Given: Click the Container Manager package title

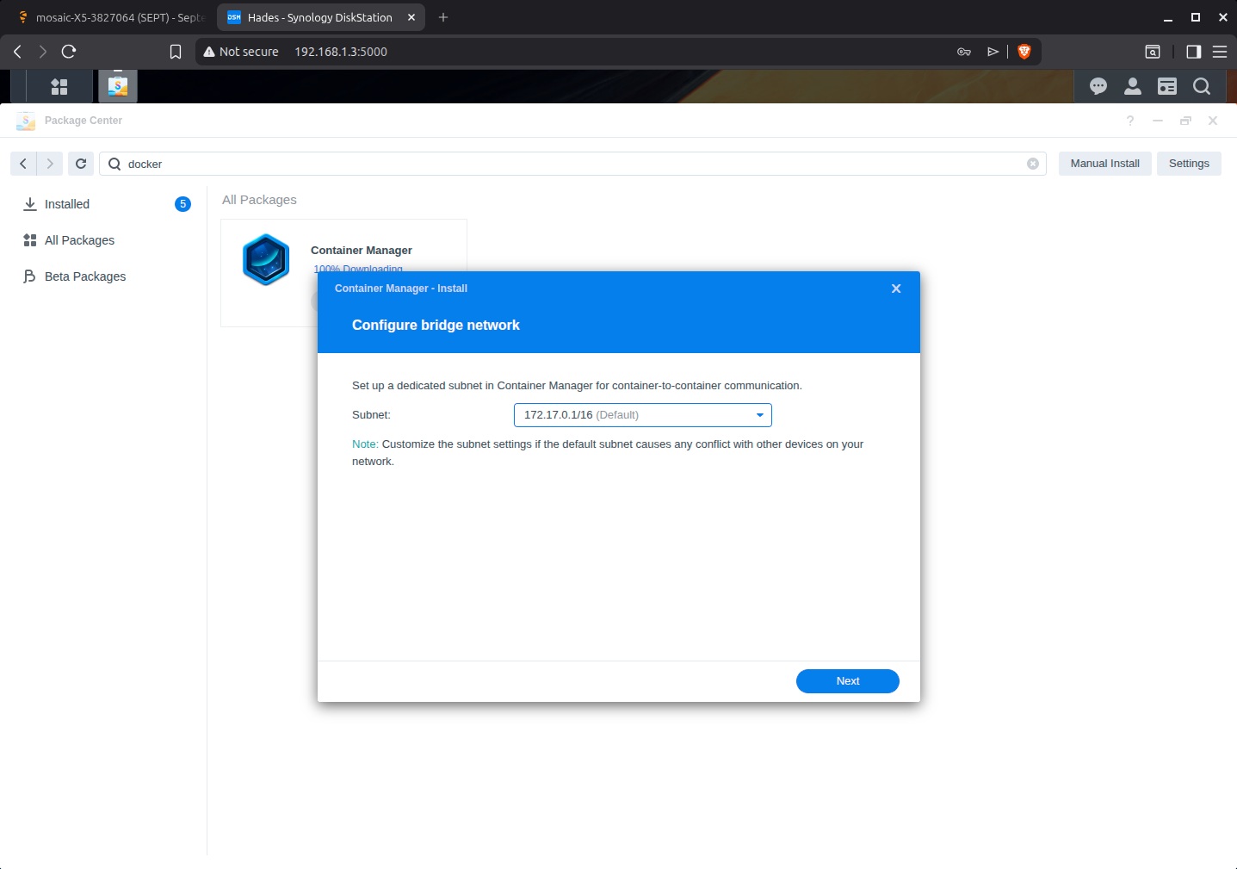Looking at the screenshot, I should (362, 251).
